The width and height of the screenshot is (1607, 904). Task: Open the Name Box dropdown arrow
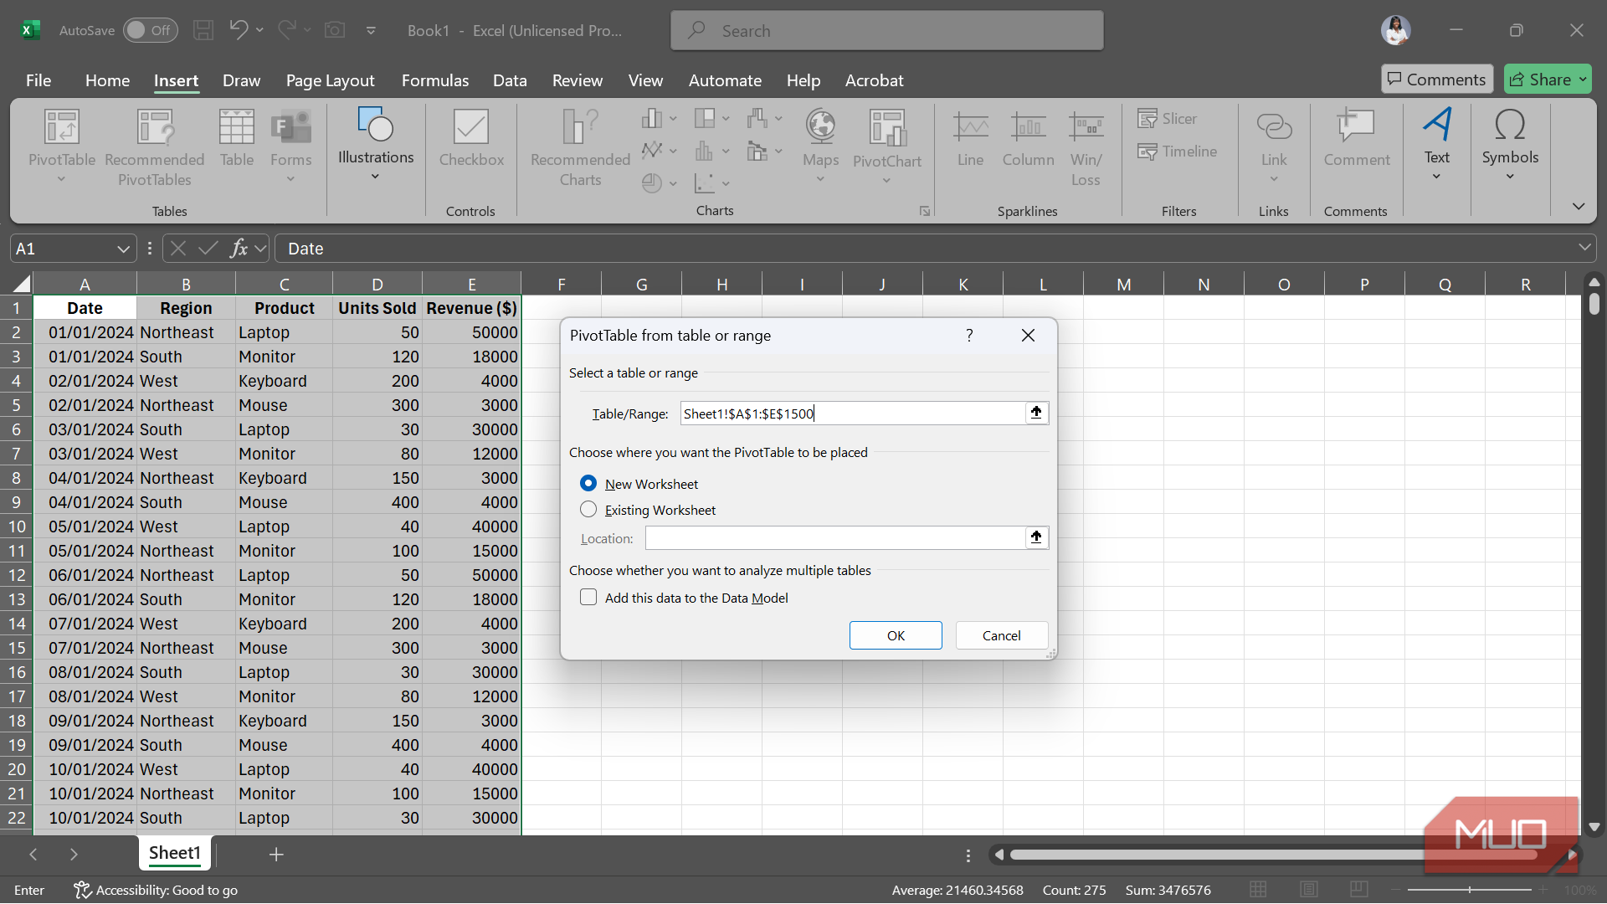click(x=123, y=249)
